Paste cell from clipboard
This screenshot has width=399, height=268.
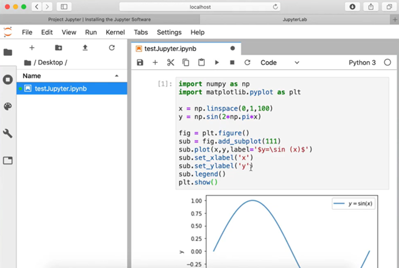coord(201,62)
